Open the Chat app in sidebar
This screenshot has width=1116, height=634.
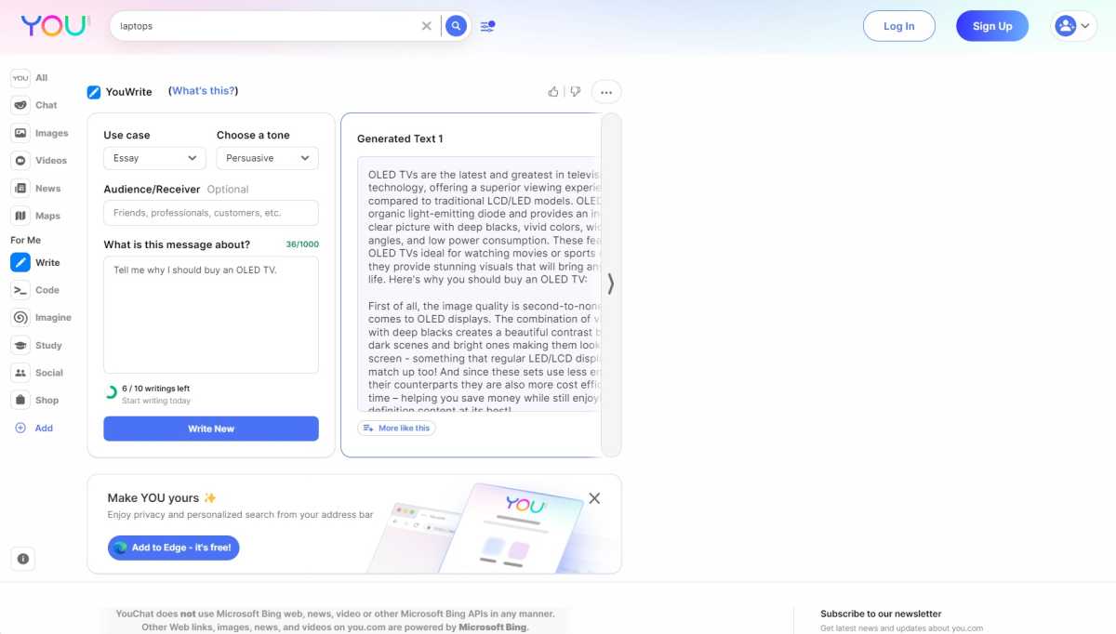point(34,105)
